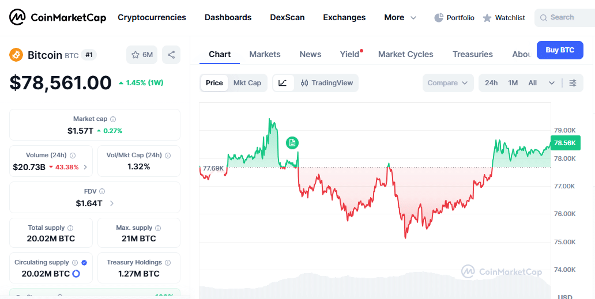Click the 78.56K current price label
Screen dimensions: 595x299
565,143
